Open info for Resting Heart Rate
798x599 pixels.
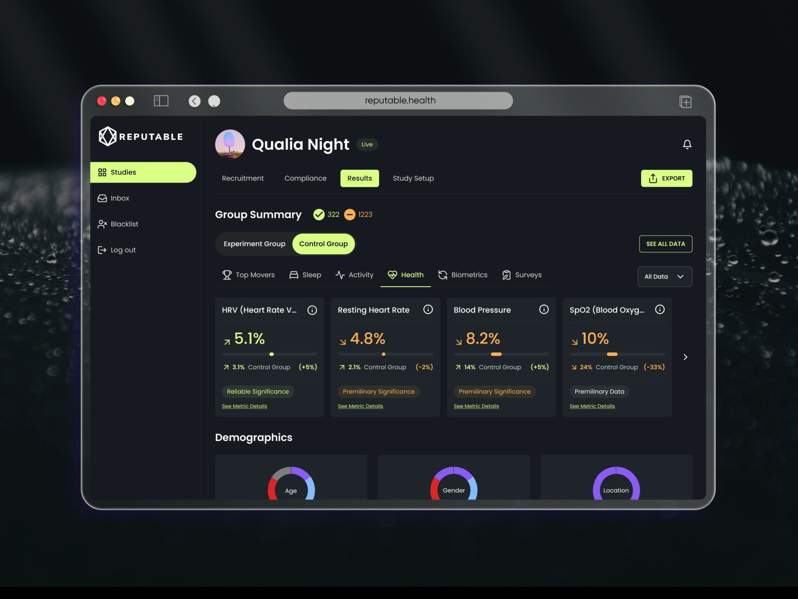pyautogui.click(x=428, y=309)
